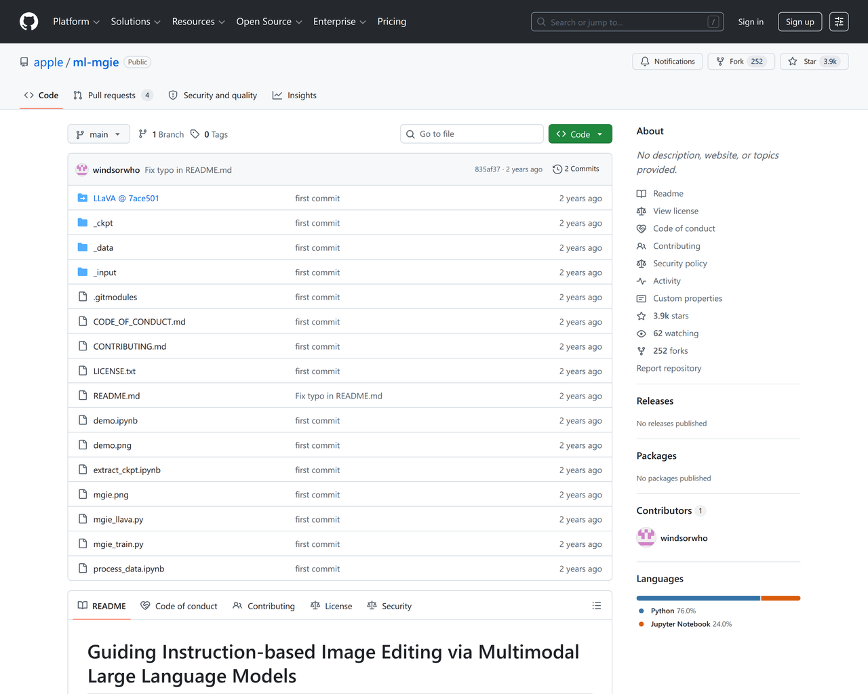The width and height of the screenshot is (868, 694).
Task: Click the bell Notifications button
Action: [667, 62]
